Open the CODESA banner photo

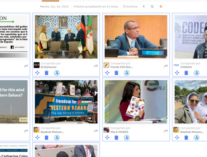tap(191, 37)
